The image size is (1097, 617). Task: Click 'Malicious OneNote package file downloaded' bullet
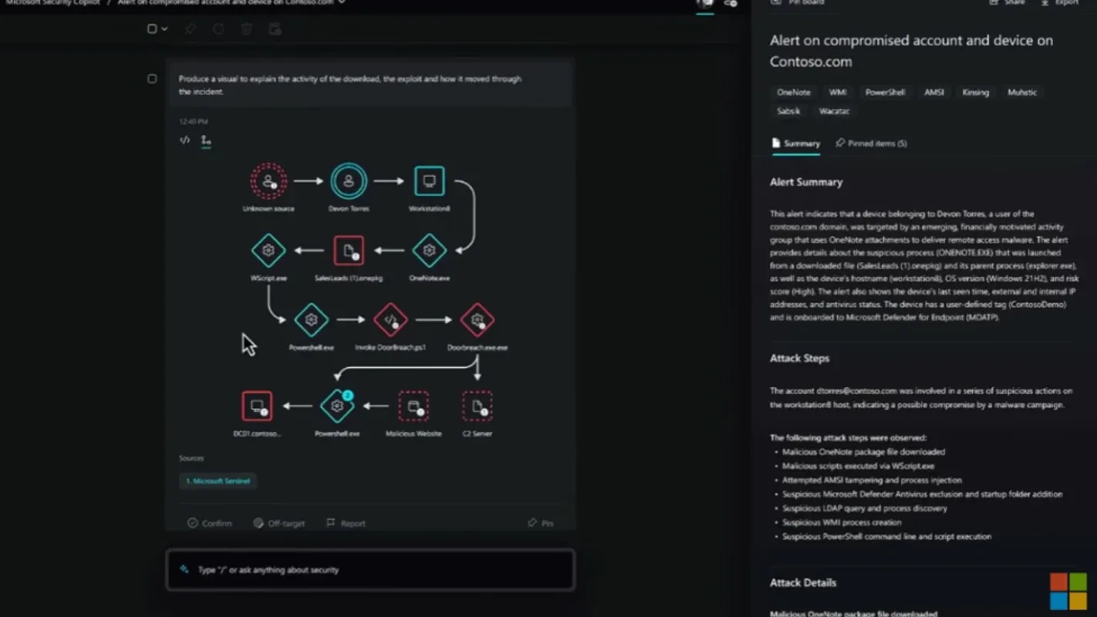click(863, 452)
